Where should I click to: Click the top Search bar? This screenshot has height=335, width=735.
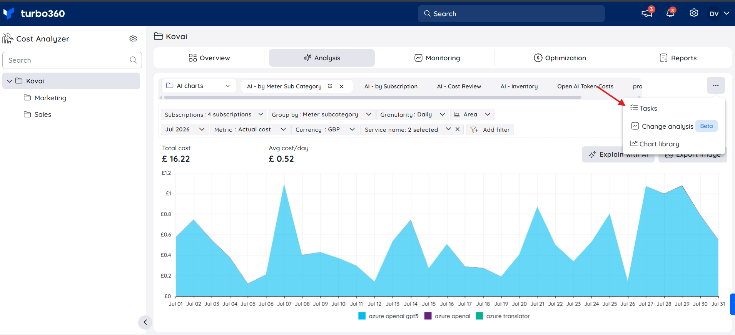pyautogui.click(x=511, y=13)
